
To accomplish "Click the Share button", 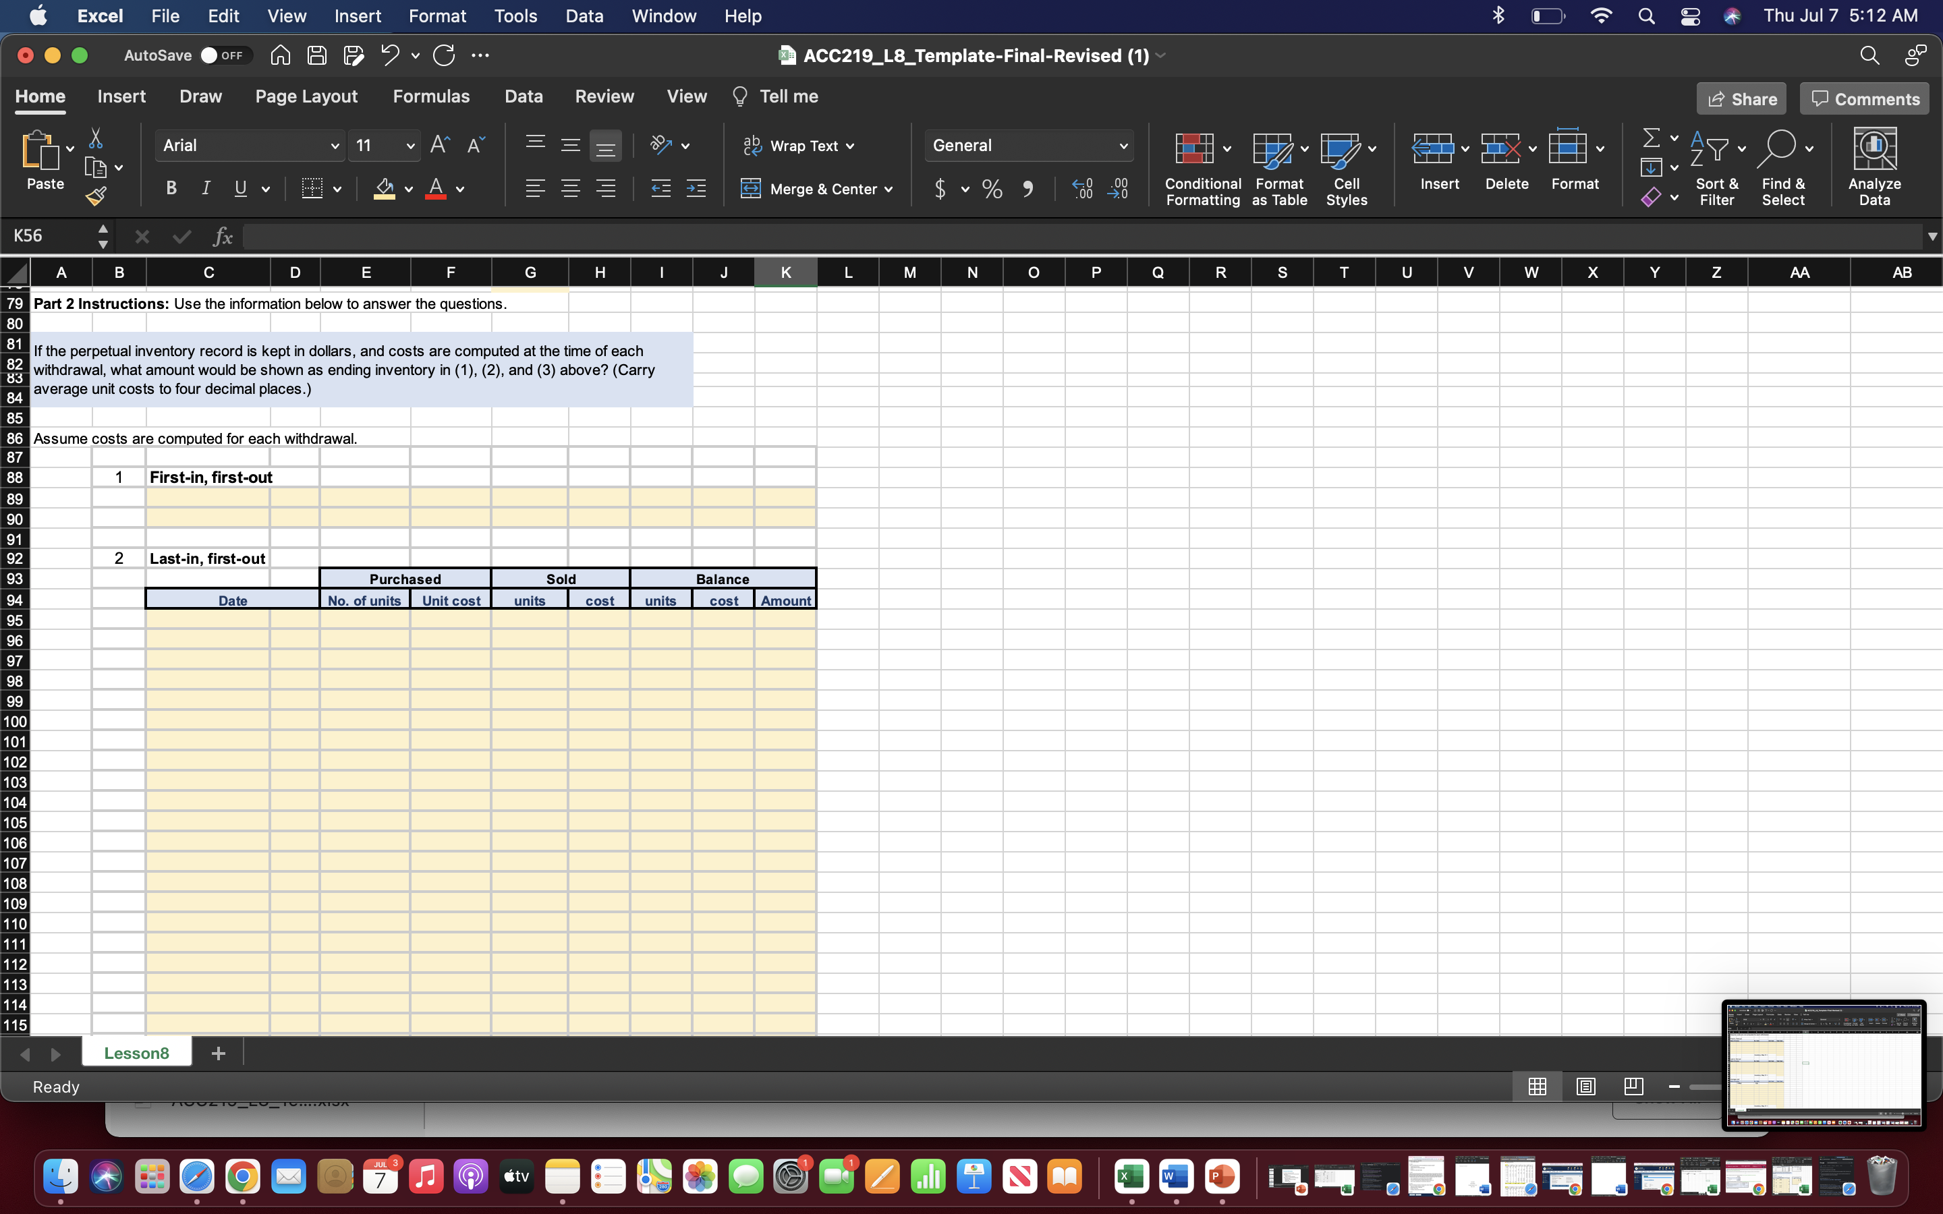I will pos(1741,98).
